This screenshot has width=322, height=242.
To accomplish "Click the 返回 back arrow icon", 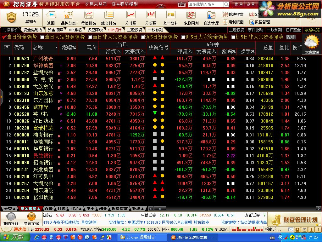I will (x=51, y=15).
